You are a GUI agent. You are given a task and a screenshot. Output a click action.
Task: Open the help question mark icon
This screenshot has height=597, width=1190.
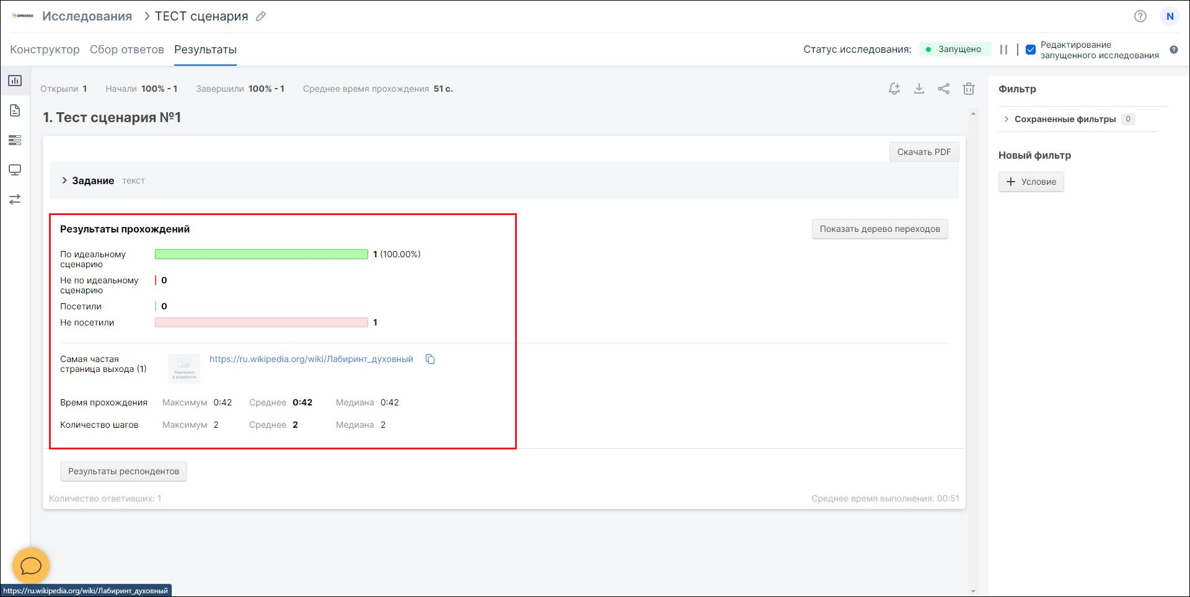[x=1140, y=17]
